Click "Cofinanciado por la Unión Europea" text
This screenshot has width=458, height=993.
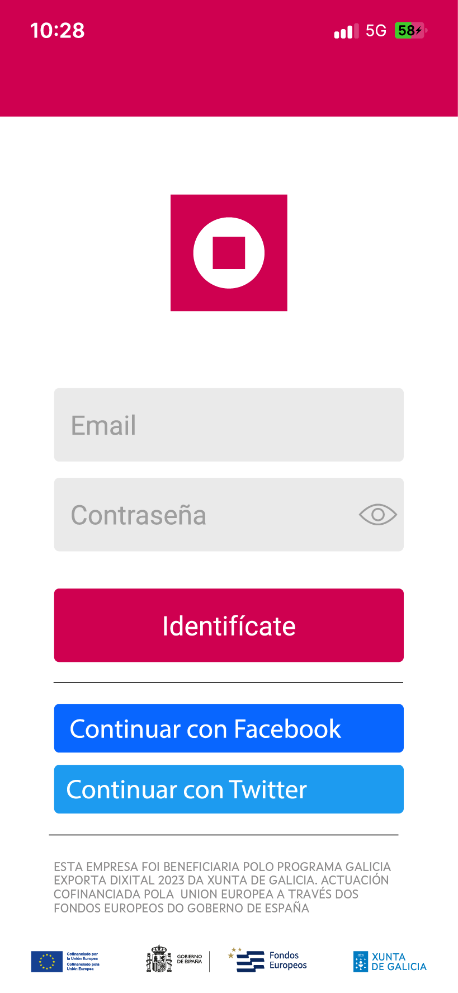[x=83, y=961]
